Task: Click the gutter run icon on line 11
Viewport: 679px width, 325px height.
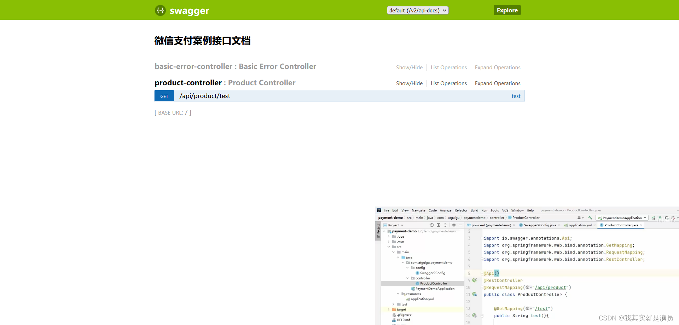Action: pyautogui.click(x=474, y=295)
